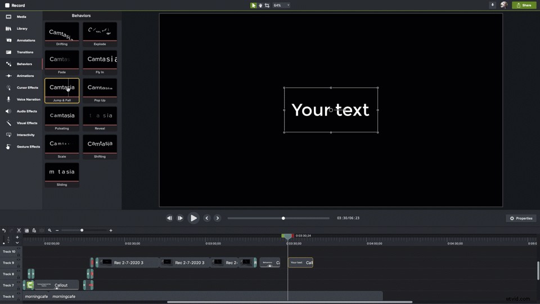540x304 pixels.
Task: Open the 64% canvas zoom dropdown
Action: tap(281, 5)
